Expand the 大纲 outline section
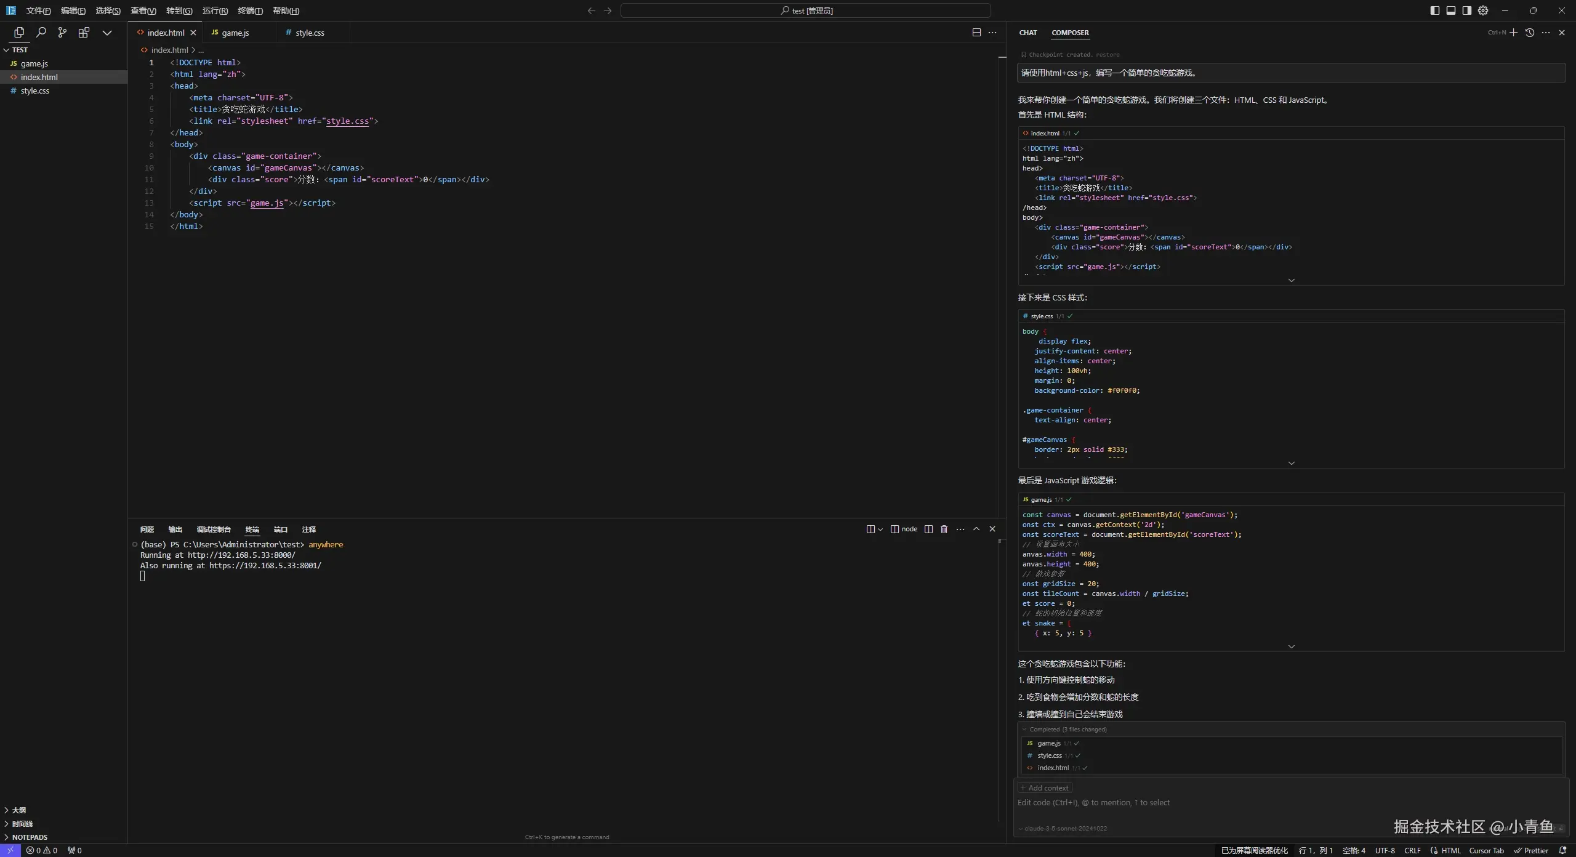Viewport: 1576px width, 857px height. [18, 810]
